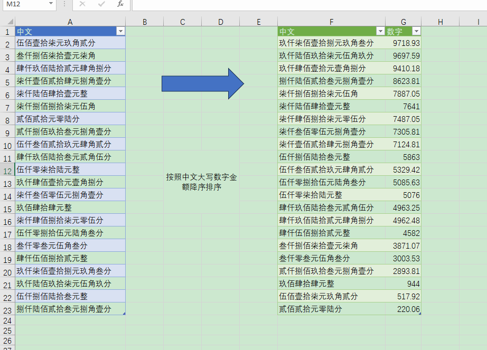Click cell 伍仟零捌拾伍元陆角叁分 in column F
This screenshot has height=350, width=487.
pos(331,182)
